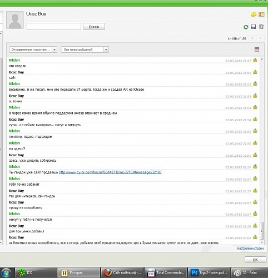Click the scrollbar down arrow in history
This screenshot has width=268, height=278.
[262, 242]
